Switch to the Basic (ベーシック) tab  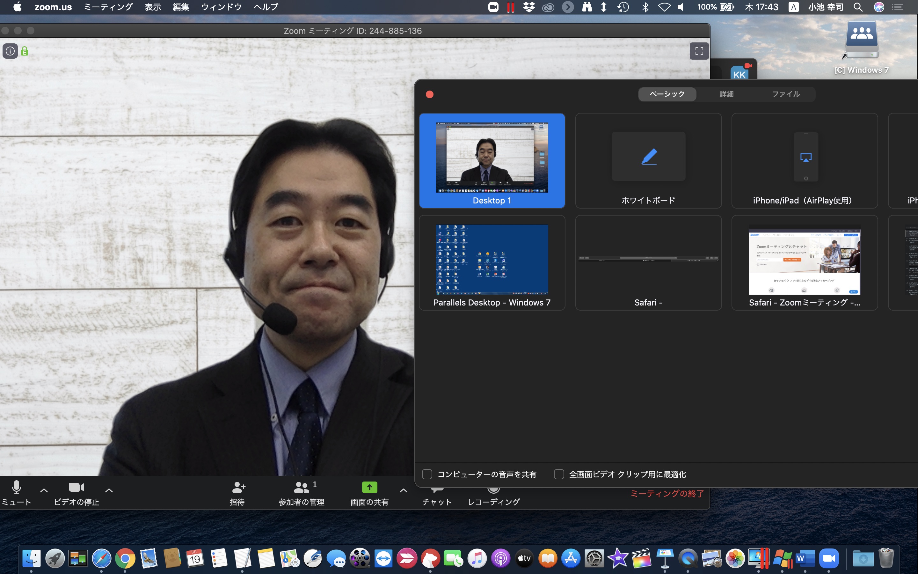(x=667, y=94)
